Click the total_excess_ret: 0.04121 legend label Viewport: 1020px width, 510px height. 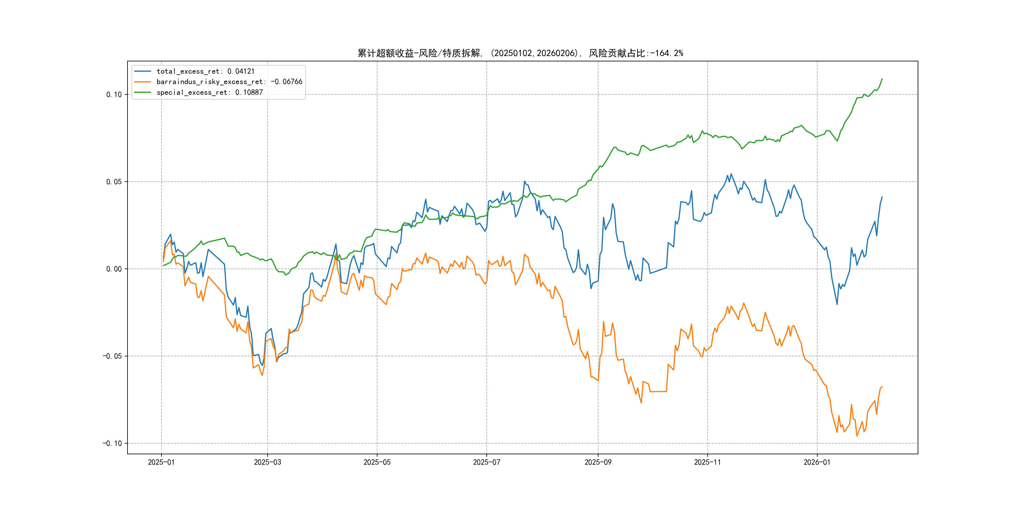(x=206, y=71)
